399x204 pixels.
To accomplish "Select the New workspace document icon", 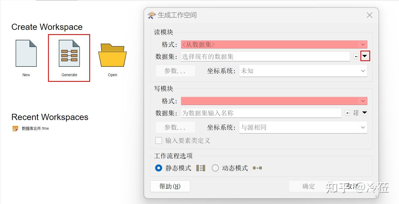I will point(26,53).
